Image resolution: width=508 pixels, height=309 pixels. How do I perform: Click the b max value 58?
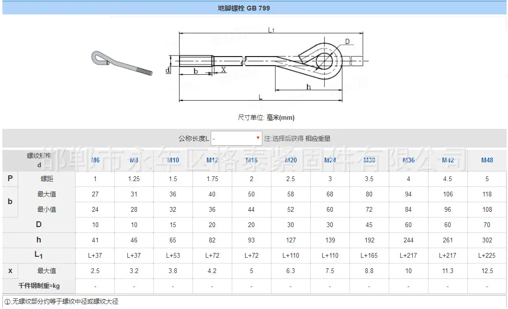pyautogui.click(x=291, y=194)
